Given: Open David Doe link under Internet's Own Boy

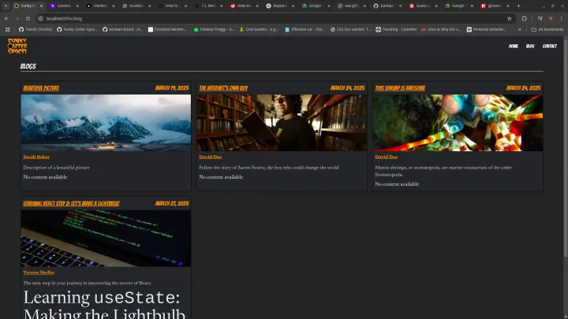Looking at the screenshot, I should [210, 157].
